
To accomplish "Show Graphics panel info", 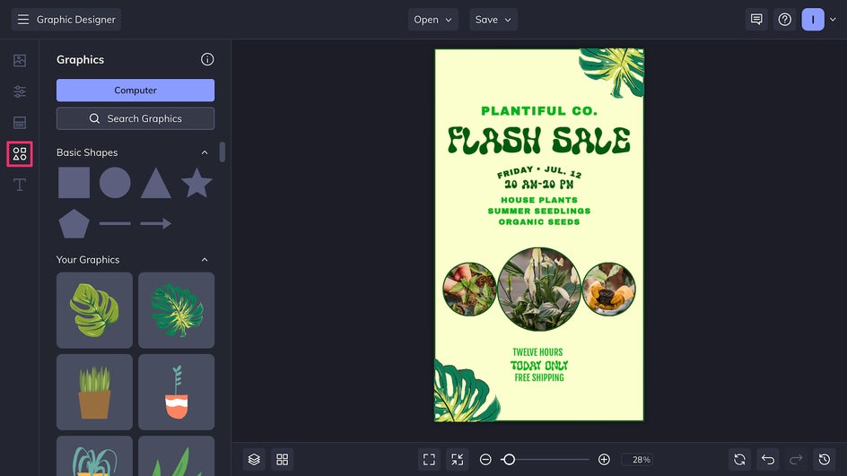I will coord(207,59).
